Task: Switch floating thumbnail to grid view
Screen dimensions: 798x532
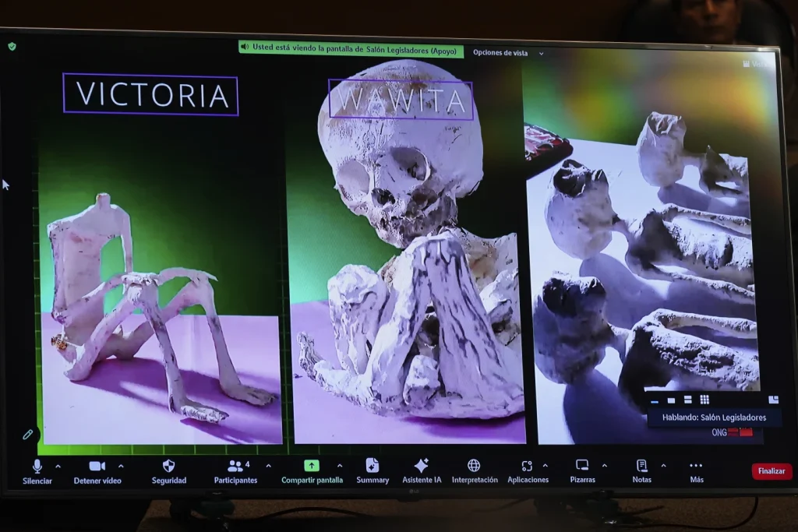Action: pyautogui.click(x=704, y=400)
